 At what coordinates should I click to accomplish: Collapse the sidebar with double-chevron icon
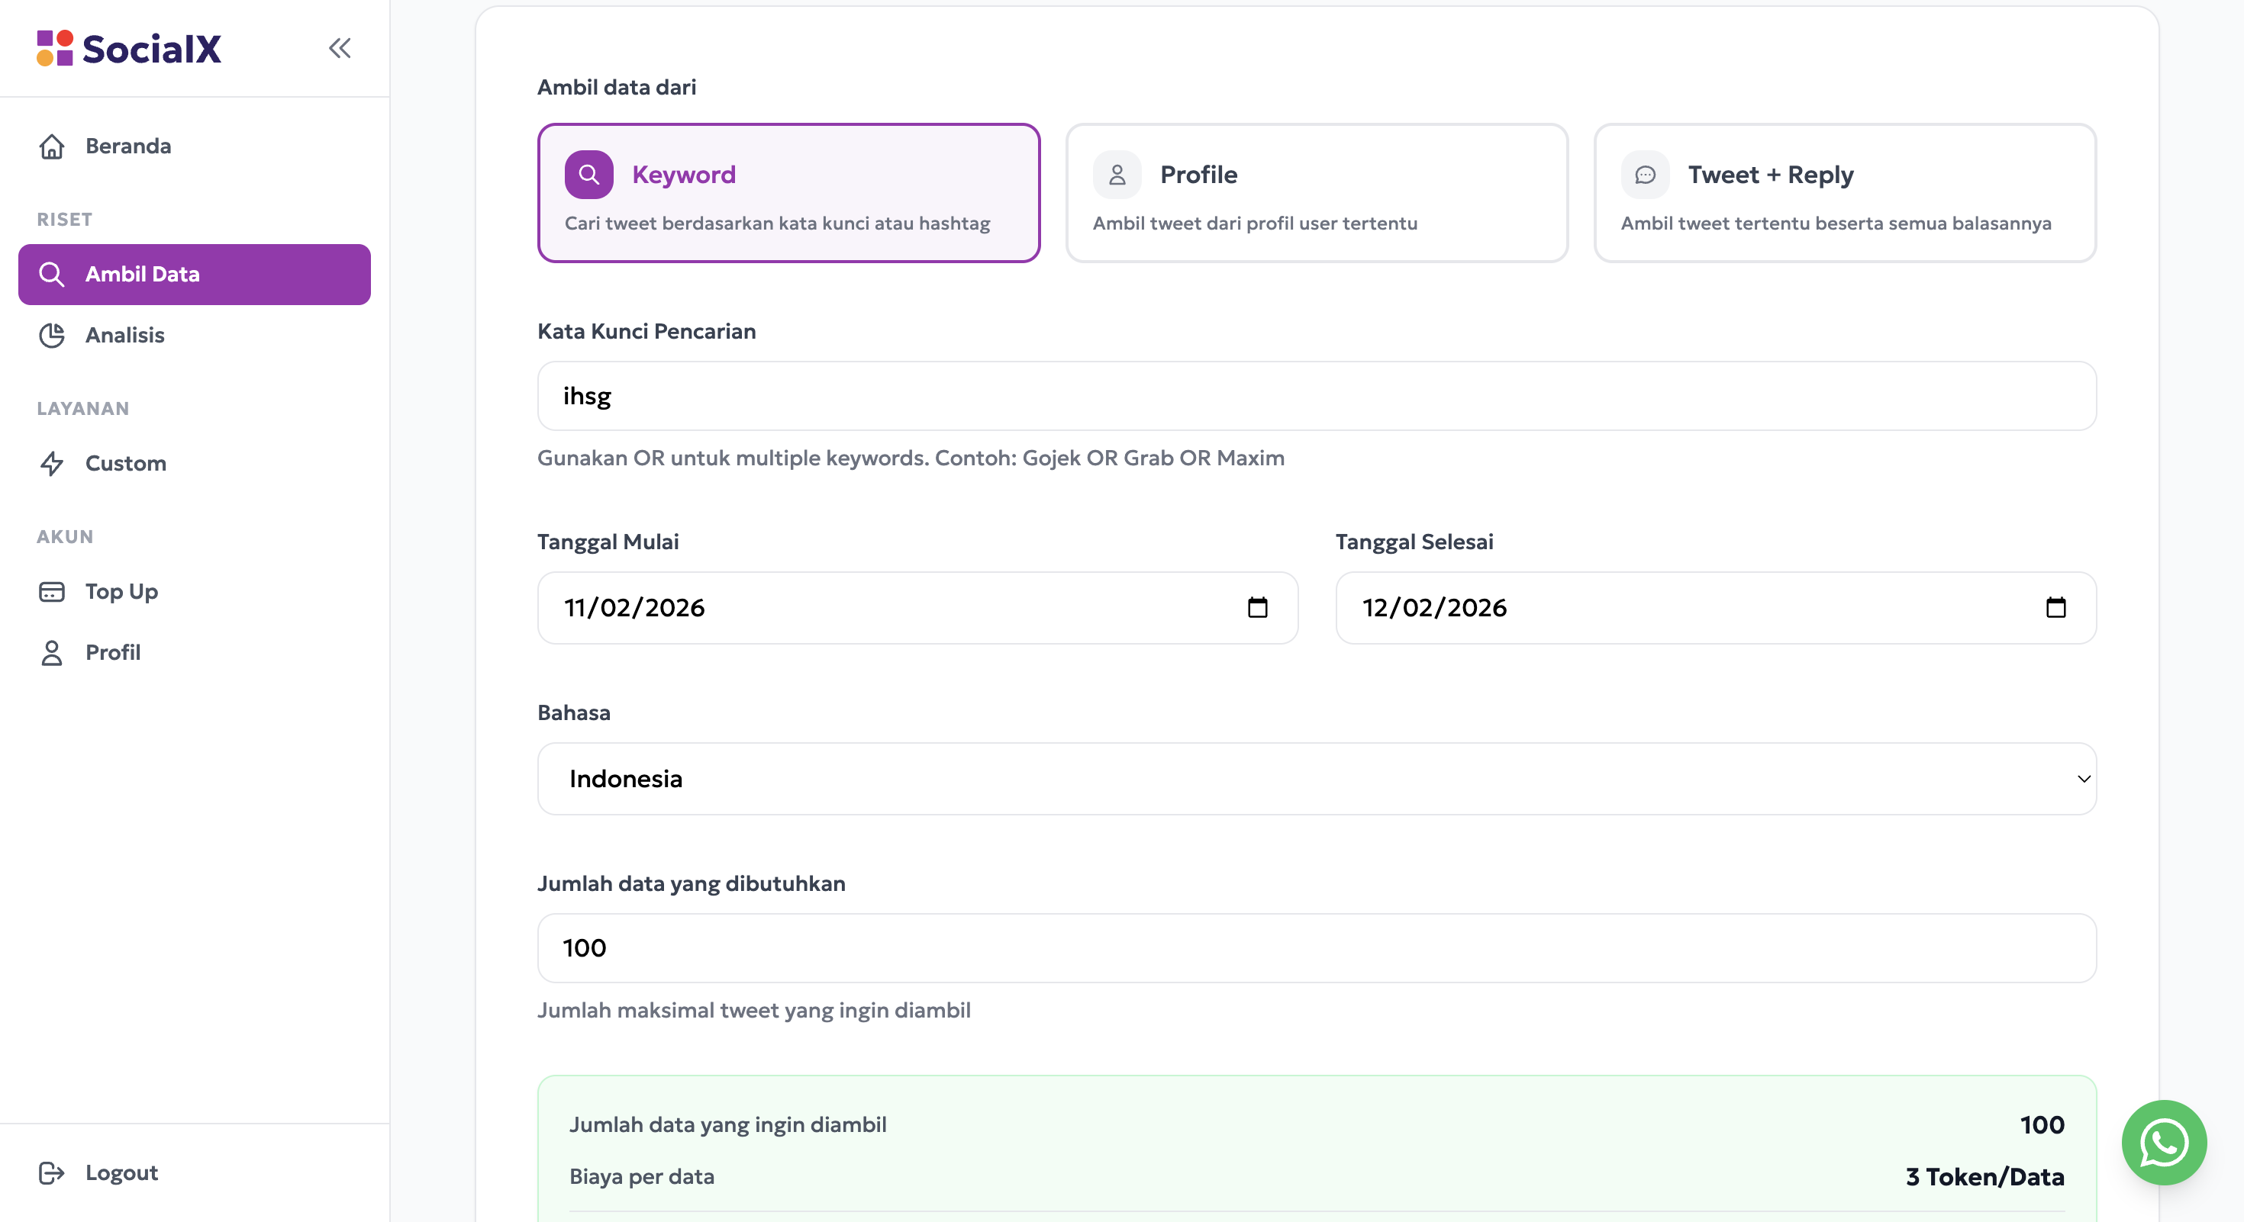340,48
